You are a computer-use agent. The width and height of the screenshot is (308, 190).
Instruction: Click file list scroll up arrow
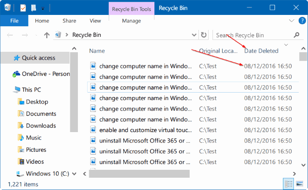(303, 48)
